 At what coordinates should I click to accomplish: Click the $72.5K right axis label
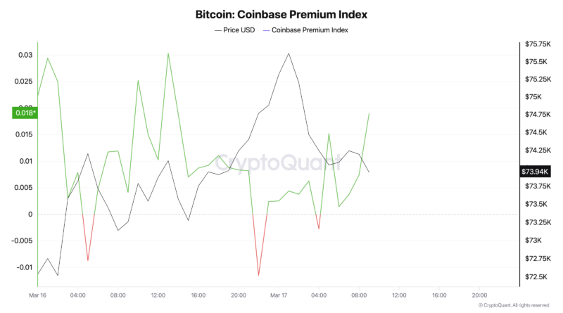coord(535,277)
